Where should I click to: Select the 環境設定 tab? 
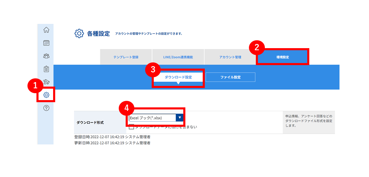[283, 57]
